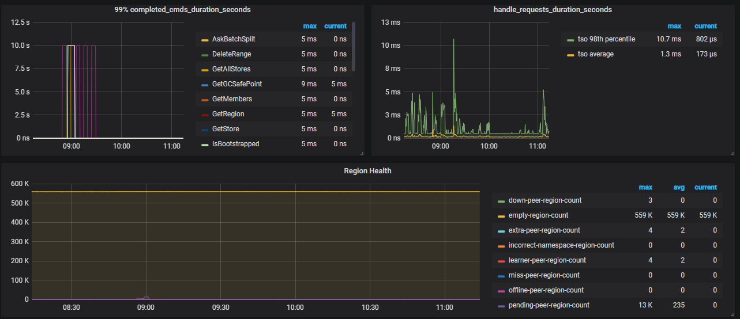Sort handle_requests legend by current column
Viewport: 740px width, 319px height.
tap(705, 26)
